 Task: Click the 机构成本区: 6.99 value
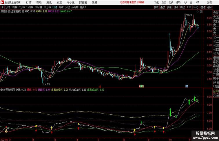(78, 90)
